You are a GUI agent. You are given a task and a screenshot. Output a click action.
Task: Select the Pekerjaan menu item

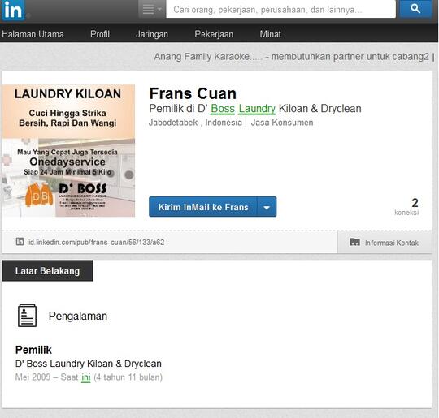tap(214, 34)
